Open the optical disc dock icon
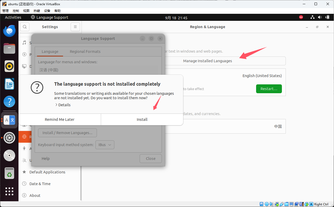This screenshot has height=207, width=334. 9,155
